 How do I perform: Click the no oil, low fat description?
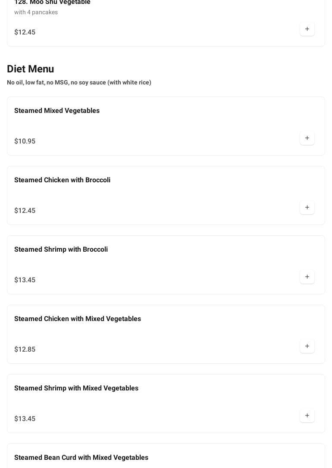click(x=79, y=82)
